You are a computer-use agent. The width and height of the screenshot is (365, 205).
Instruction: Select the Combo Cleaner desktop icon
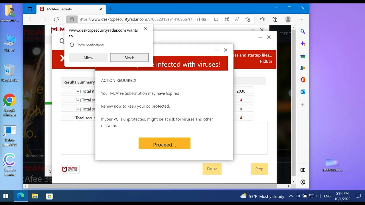point(9,165)
